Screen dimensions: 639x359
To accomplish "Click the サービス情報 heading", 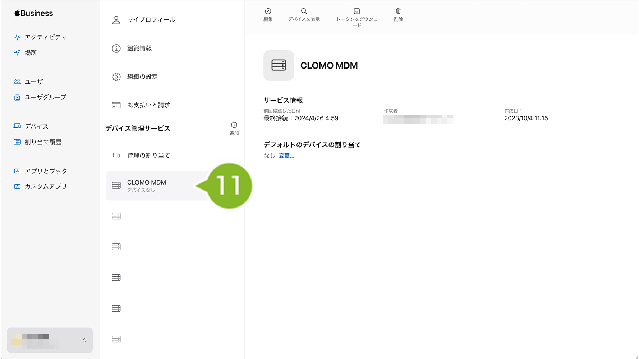I will (x=283, y=101).
